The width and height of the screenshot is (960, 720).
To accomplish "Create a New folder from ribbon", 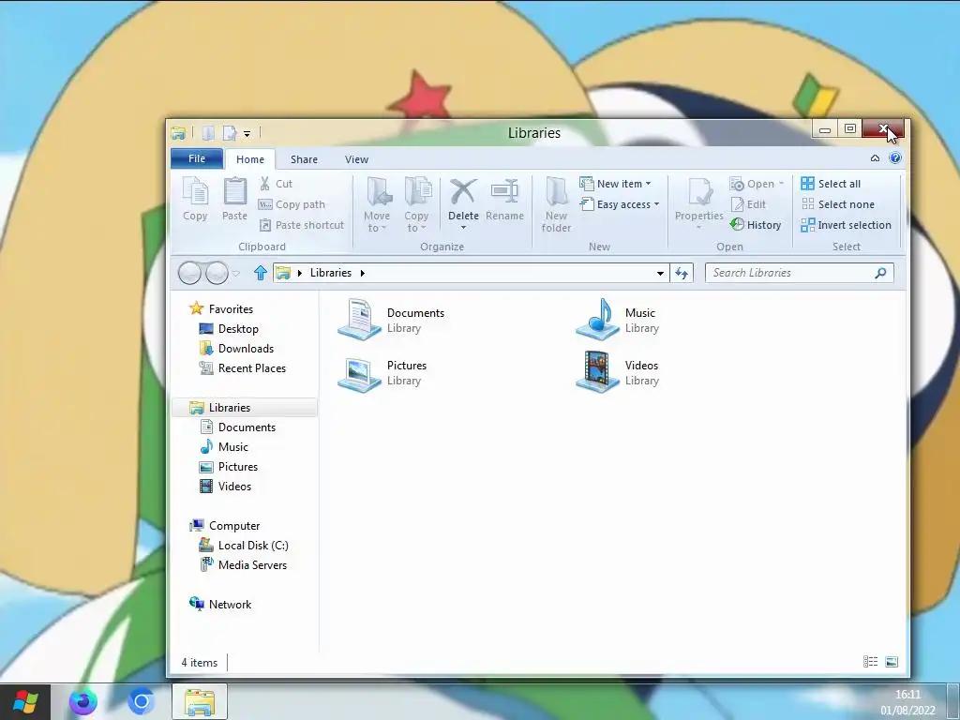I will (x=557, y=204).
